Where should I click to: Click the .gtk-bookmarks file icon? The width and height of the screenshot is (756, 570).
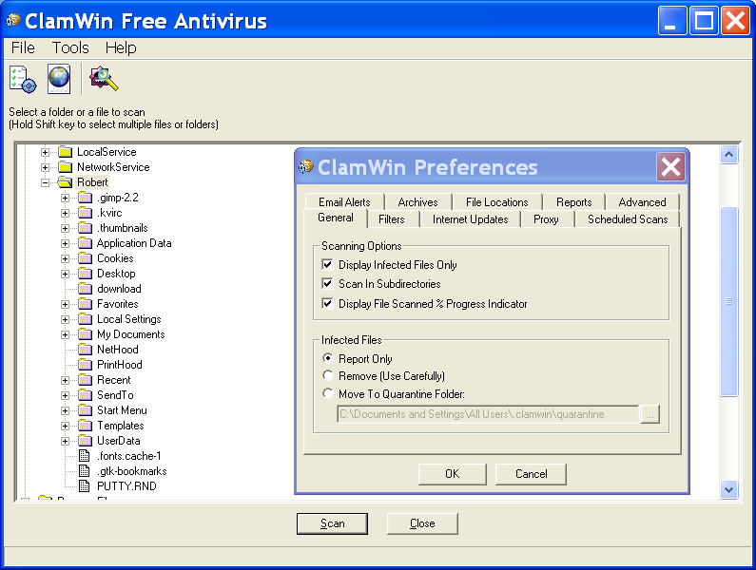[85, 471]
